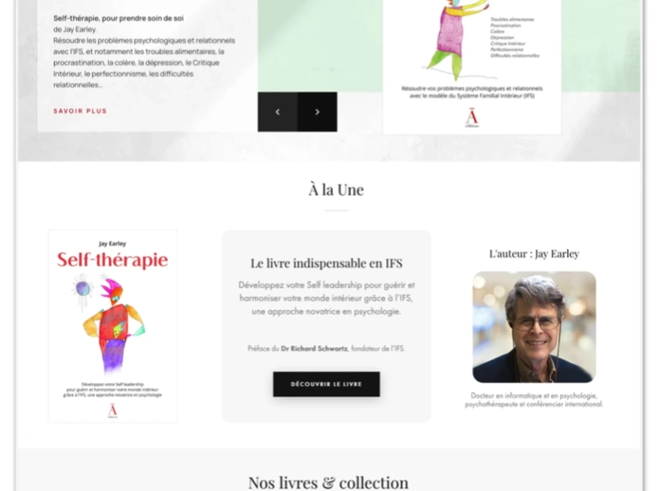The image size is (659, 491).
Task: Open the Self-thérapie book cover image
Action: pos(113,326)
